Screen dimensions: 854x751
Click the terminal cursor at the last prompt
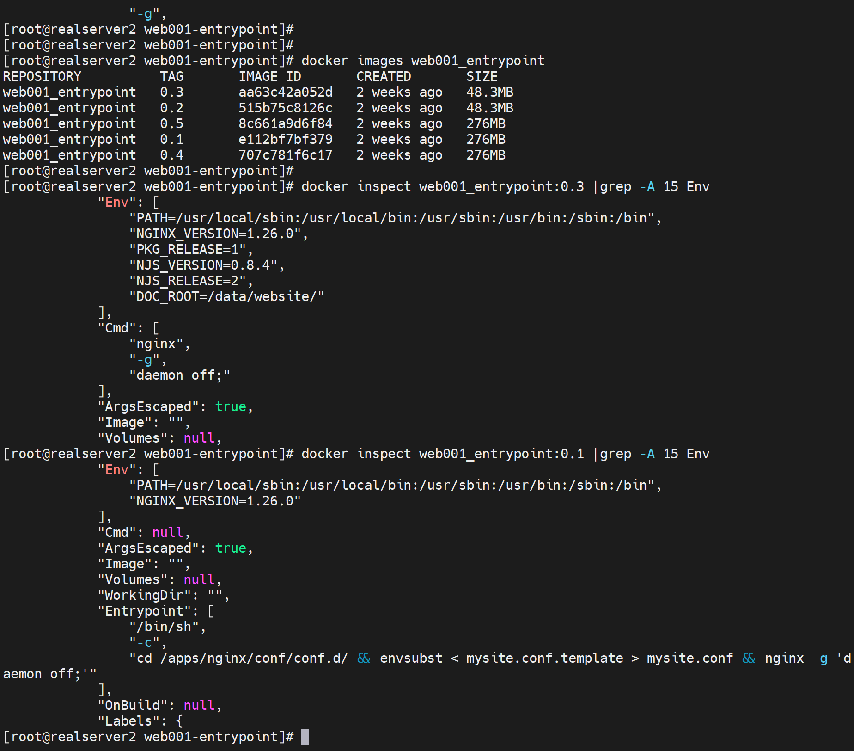point(305,737)
